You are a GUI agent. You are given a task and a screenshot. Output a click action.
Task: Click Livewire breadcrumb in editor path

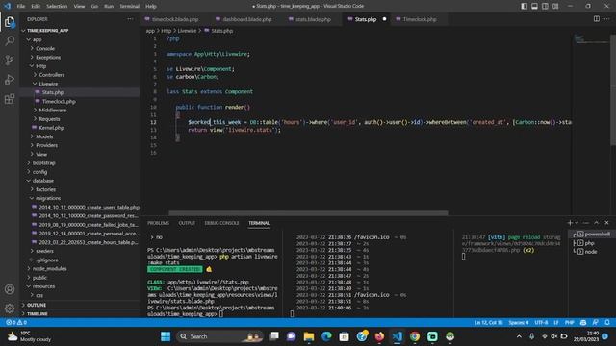pyautogui.click(x=187, y=31)
